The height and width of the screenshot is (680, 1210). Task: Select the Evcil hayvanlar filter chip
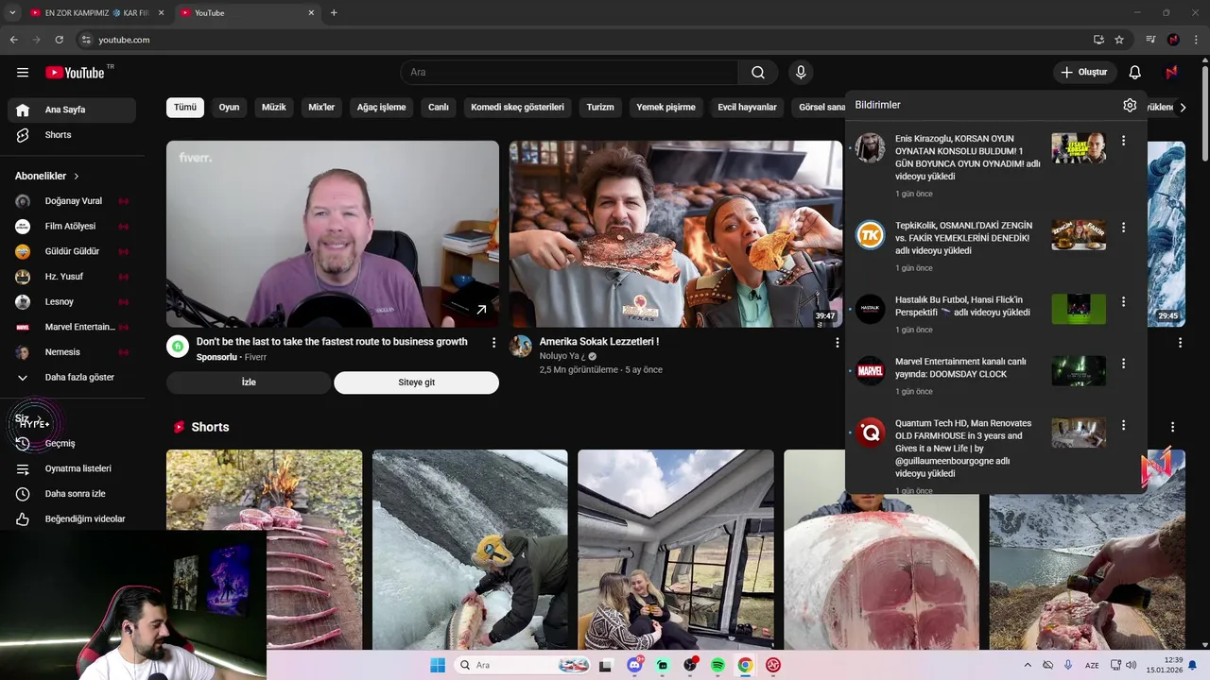pyautogui.click(x=747, y=108)
